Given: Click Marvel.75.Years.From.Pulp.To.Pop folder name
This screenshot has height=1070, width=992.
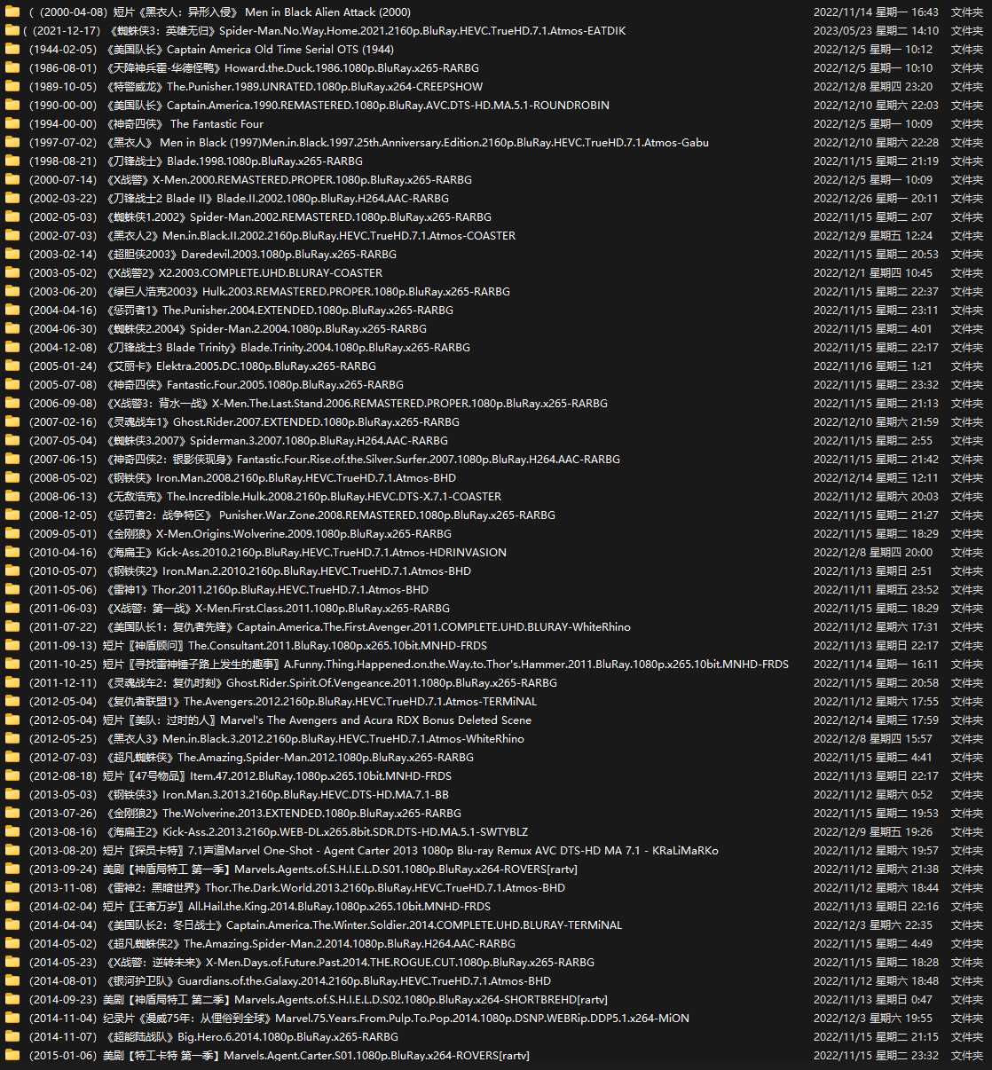Looking at the screenshot, I should 358,1019.
